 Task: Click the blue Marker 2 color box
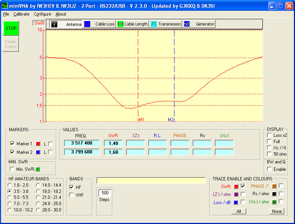point(37,152)
